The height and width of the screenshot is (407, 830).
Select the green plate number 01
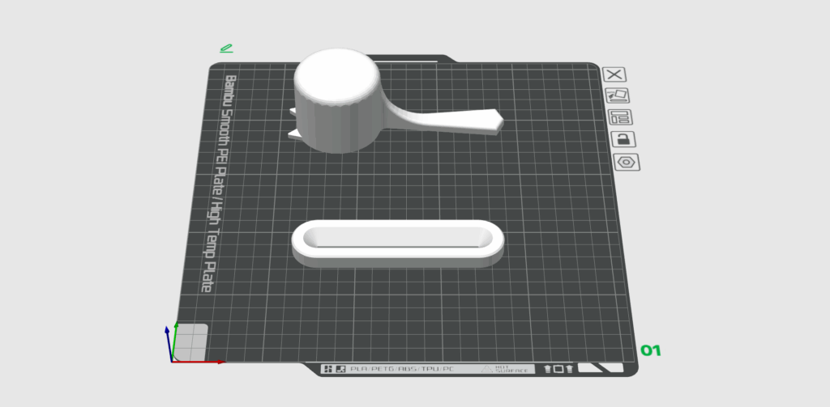[x=651, y=351]
